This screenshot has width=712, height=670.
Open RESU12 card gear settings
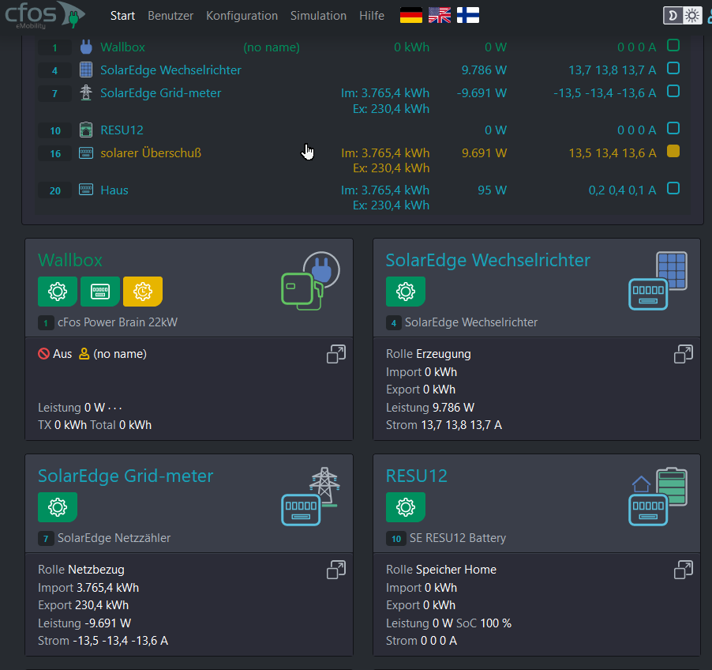coord(406,507)
